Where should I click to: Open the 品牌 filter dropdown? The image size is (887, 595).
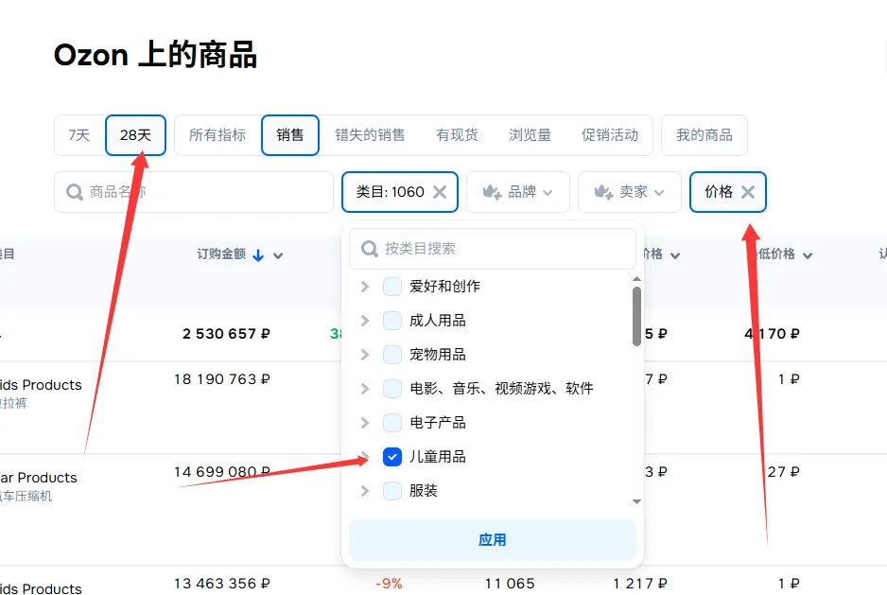click(x=517, y=192)
